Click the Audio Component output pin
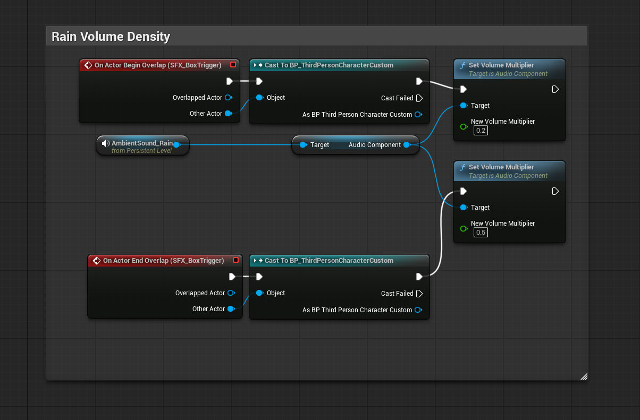 coord(407,145)
